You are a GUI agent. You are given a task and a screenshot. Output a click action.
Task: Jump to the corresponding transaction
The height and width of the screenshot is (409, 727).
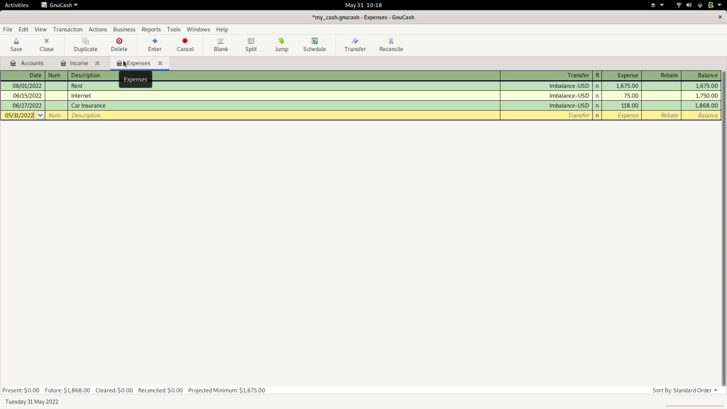click(281, 45)
